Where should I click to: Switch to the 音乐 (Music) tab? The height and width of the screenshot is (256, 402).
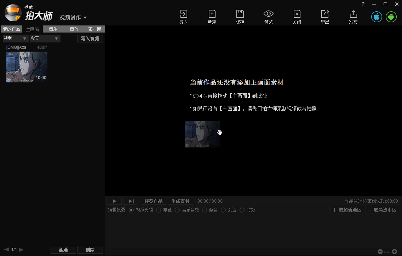[53, 29]
